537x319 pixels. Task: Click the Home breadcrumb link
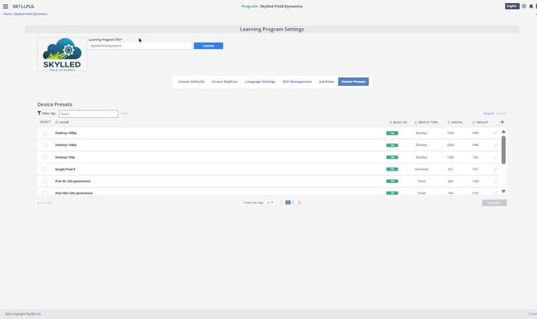click(7, 14)
